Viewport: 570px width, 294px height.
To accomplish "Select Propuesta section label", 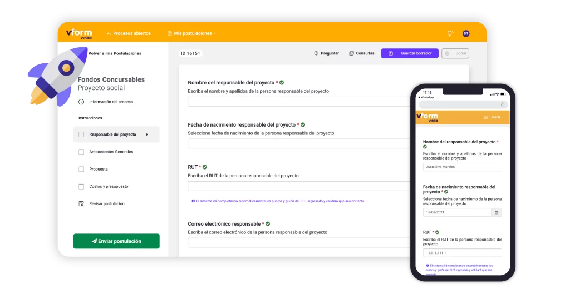I will (99, 169).
